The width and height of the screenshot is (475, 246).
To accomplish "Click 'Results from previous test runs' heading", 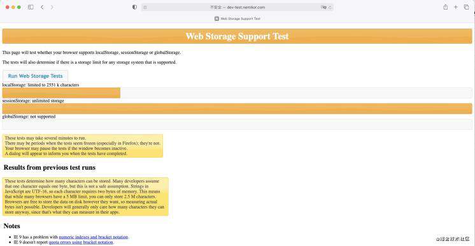I will click(x=50, y=167).
